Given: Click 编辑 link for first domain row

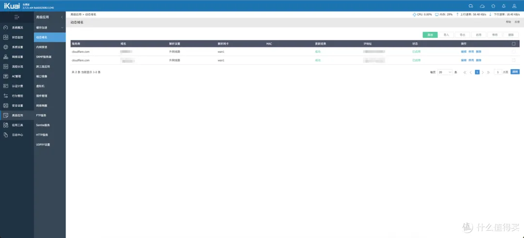Looking at the screenshot, I should click(463, 51).
